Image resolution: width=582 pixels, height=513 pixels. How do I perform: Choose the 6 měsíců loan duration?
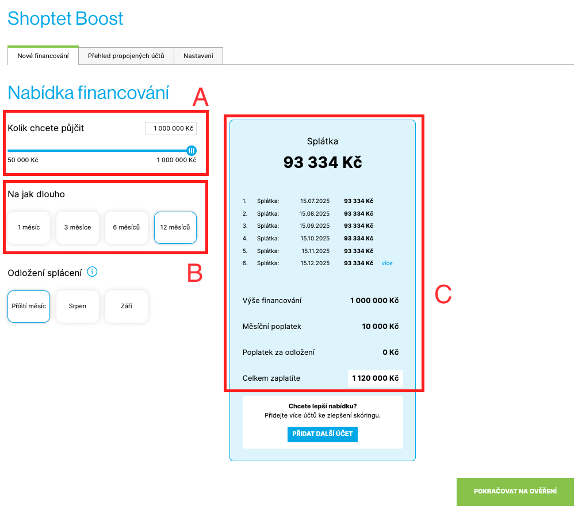(127, 228)
